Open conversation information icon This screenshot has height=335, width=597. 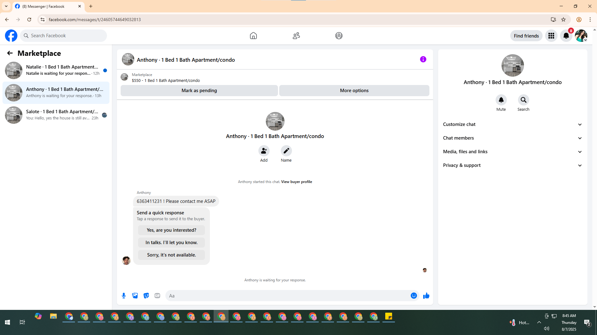pos(423,59)
